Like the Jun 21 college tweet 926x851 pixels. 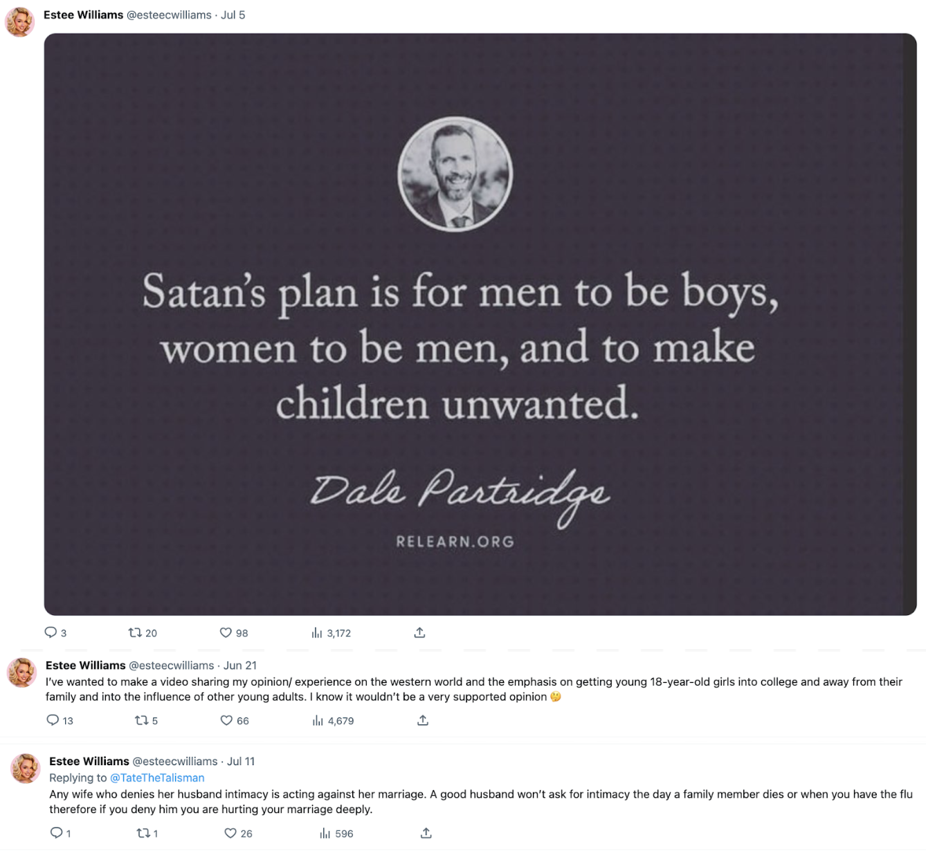coord(225,720)
